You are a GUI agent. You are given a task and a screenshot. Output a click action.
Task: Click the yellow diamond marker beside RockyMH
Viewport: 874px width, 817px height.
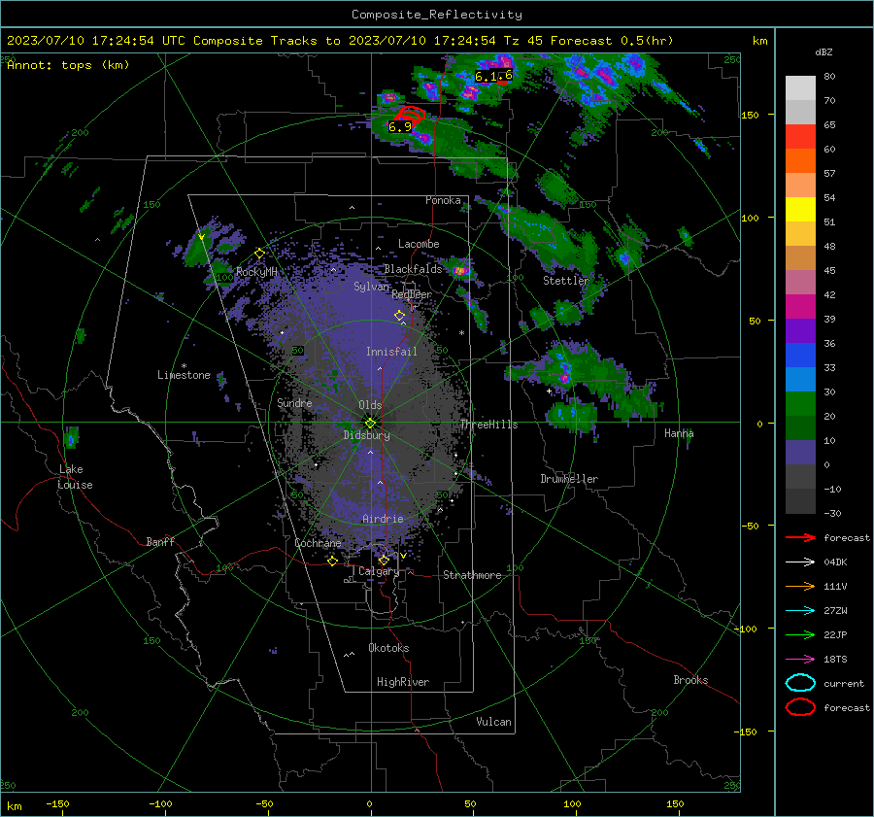tap(259, 254)
